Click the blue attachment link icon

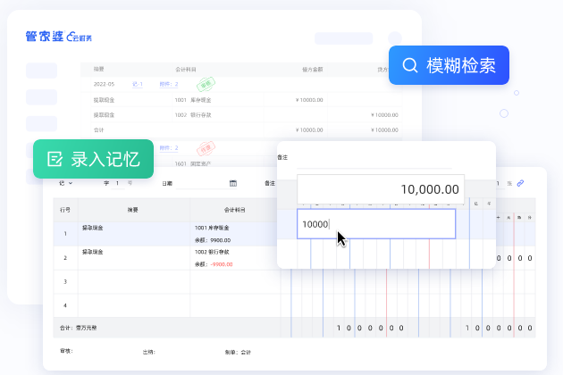(520, 183)
